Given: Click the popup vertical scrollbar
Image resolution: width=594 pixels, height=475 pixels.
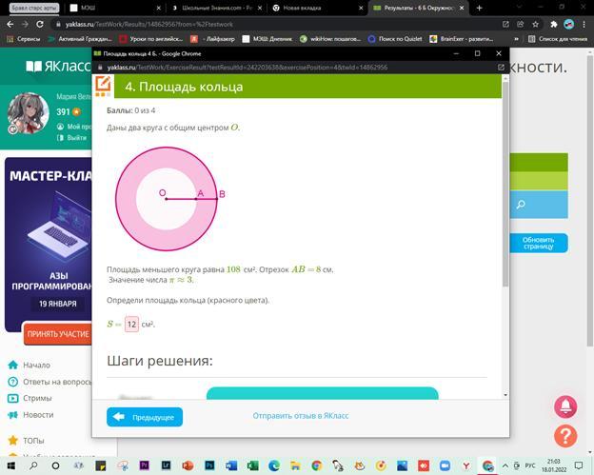Looking at the screenshot, I should pos(505,184).
